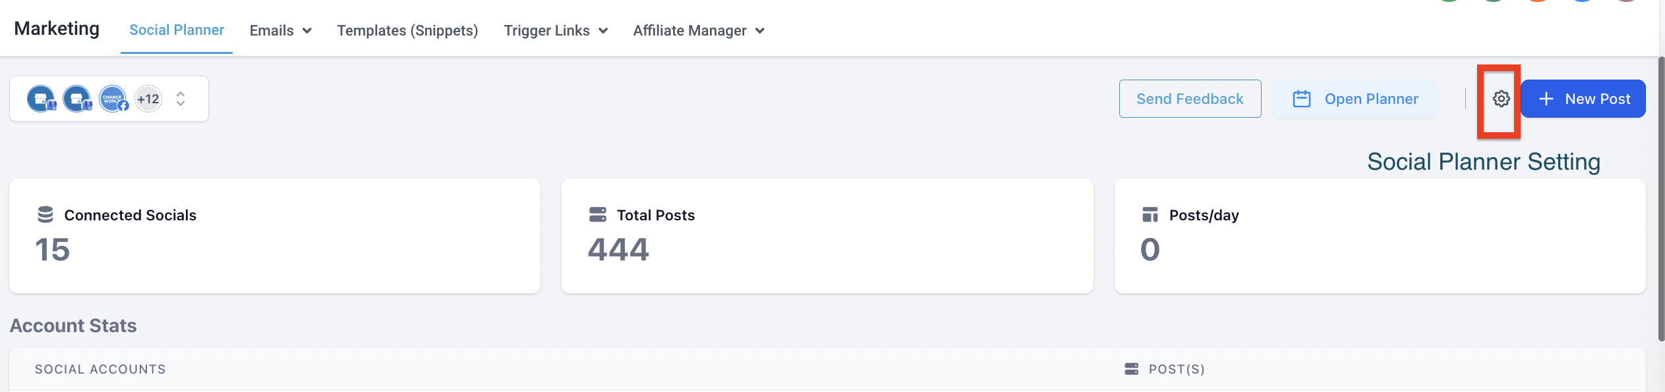
Task: Go to the Templates (Snippets) tab
Action: 407,31
